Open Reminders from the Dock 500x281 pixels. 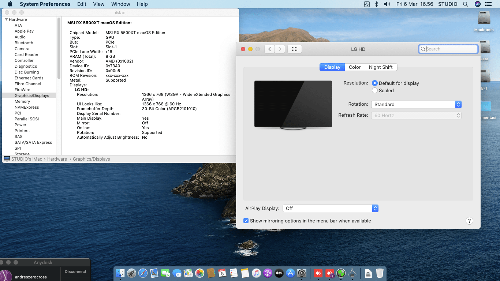tap(234, 273)
